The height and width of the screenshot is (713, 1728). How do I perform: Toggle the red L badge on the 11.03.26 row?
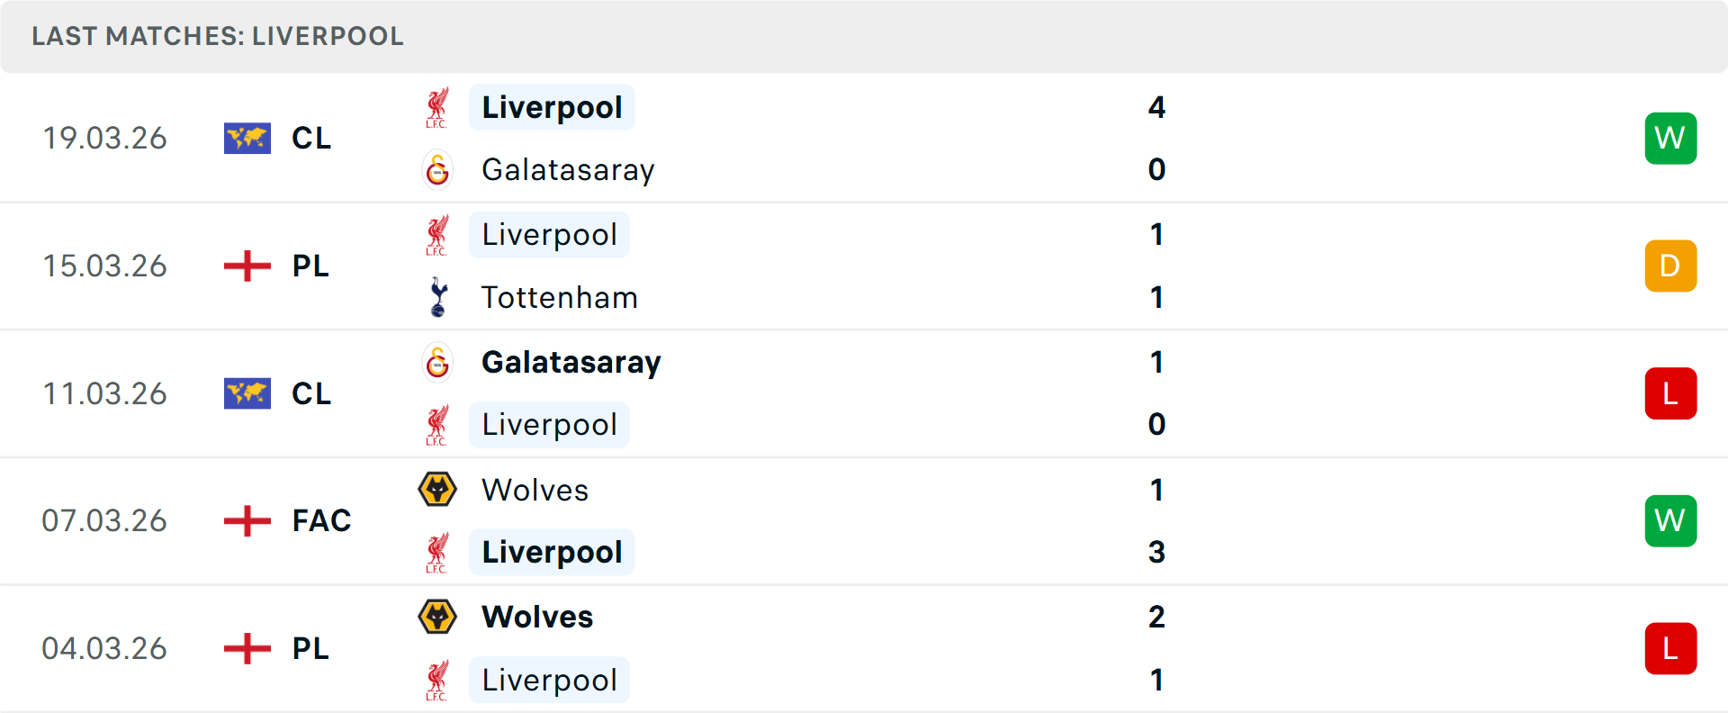pos(1670,393)
